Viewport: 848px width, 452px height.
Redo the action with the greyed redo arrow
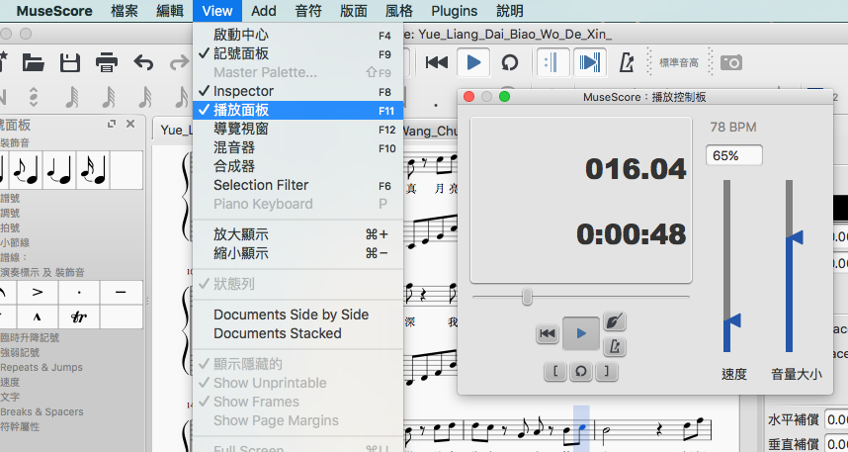click(x=179, y=62)
